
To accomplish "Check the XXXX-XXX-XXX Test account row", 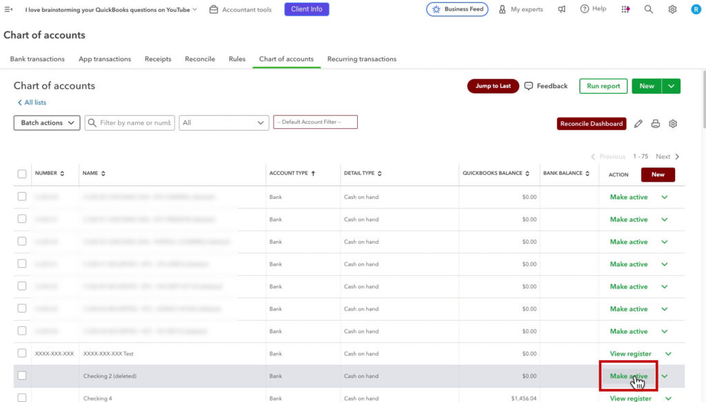I will [x=21, y=353].
